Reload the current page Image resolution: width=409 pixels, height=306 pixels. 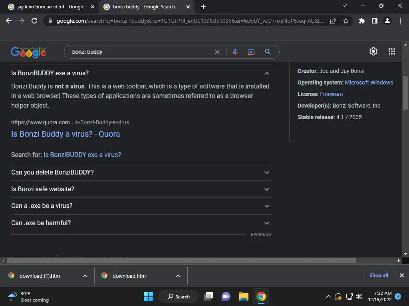tap(34, 21)
